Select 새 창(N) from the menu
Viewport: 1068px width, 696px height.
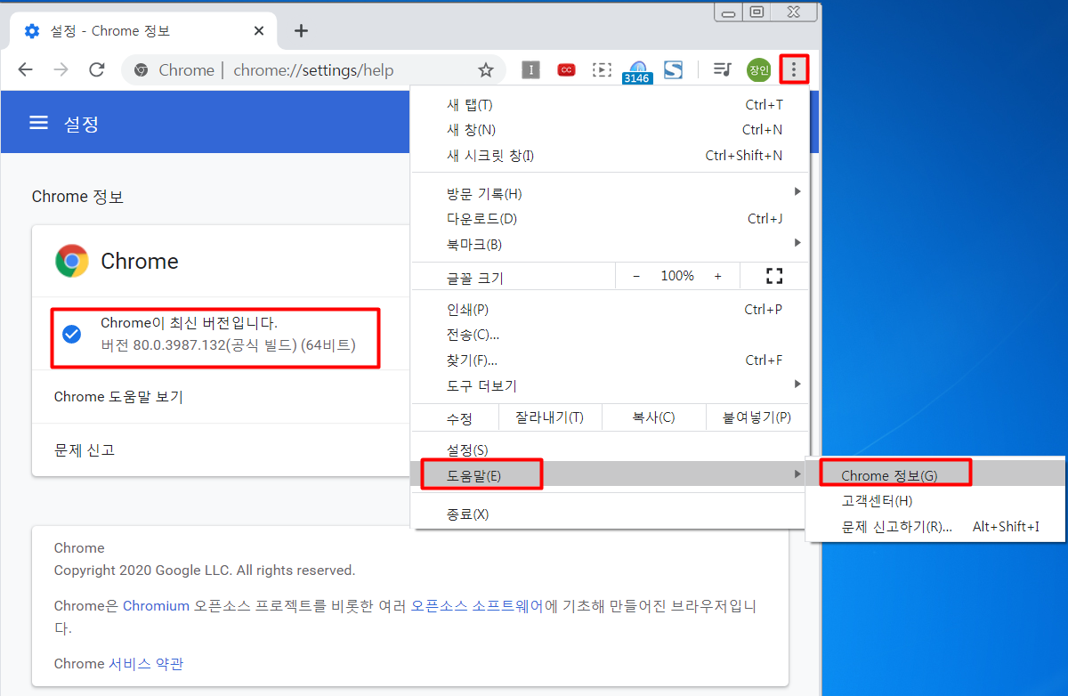(x=610, y=129)
